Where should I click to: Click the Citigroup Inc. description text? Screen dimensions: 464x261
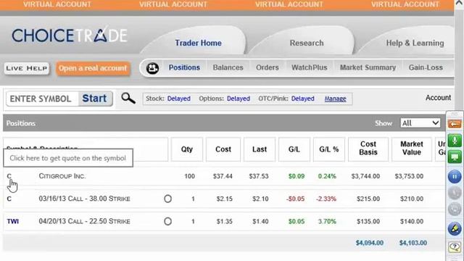62,176
